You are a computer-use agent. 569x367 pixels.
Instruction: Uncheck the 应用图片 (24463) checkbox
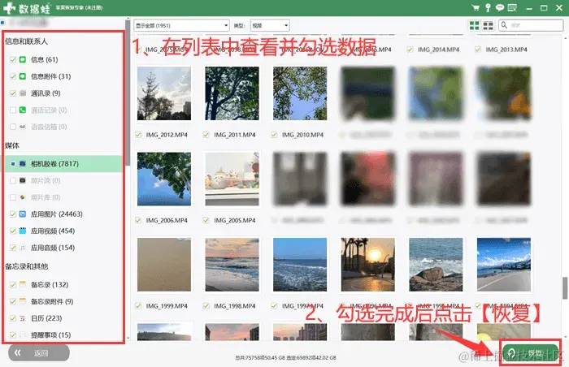(13, 214)
